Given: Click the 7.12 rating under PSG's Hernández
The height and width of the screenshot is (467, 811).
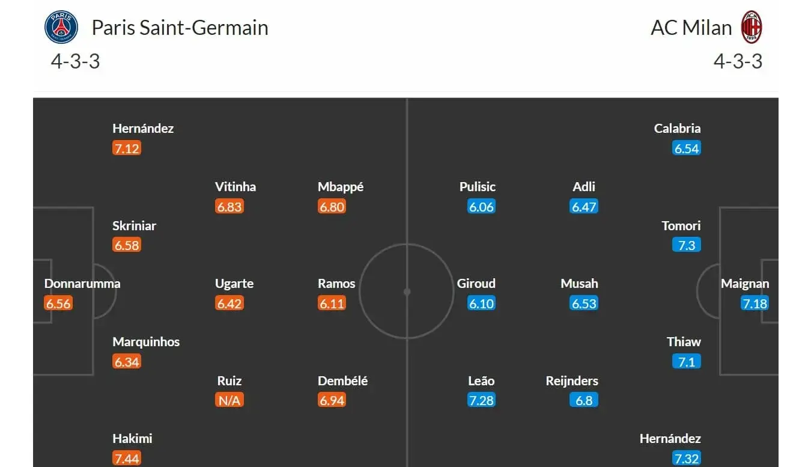Looking at the screenshot, I should click(127, 148).
